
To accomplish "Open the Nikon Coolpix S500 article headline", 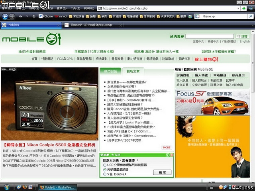I will [x=49, y=145].
